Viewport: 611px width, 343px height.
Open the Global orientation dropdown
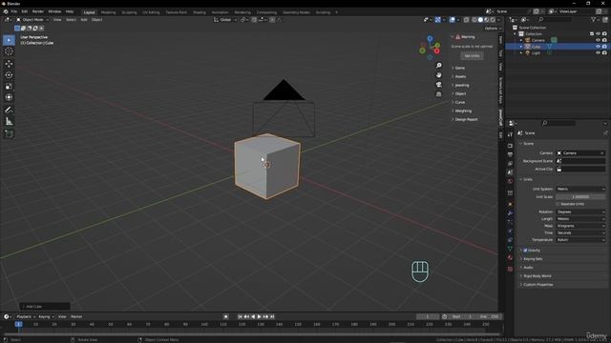click(x=225, y=19)
